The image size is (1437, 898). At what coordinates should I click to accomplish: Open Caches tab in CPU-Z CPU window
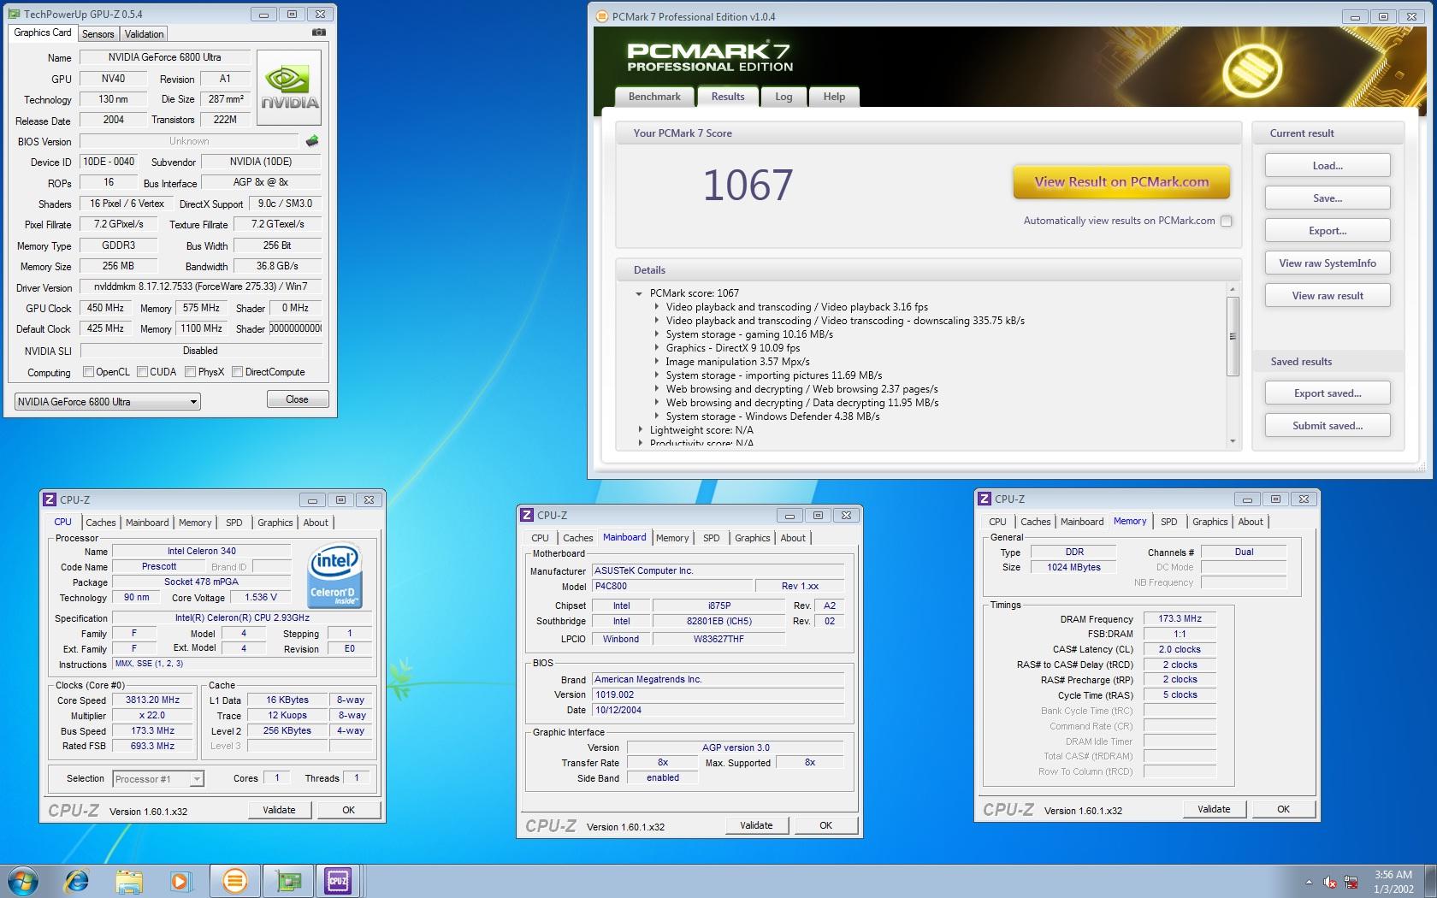[100, 523]
